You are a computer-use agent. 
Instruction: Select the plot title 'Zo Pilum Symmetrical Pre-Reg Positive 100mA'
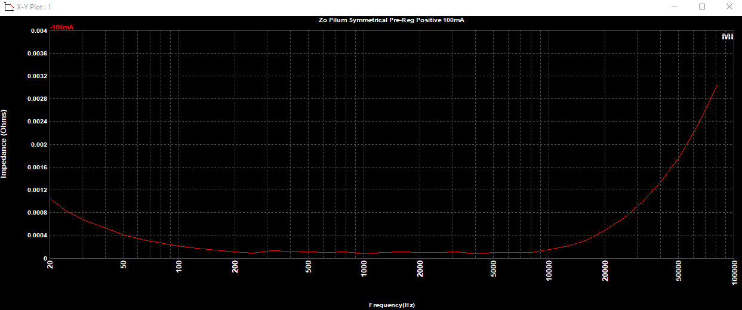tap(392, 20)
